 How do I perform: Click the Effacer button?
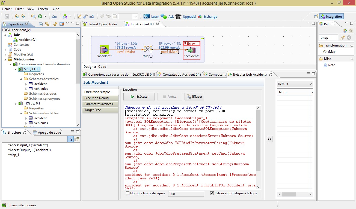tap(194, 97)
